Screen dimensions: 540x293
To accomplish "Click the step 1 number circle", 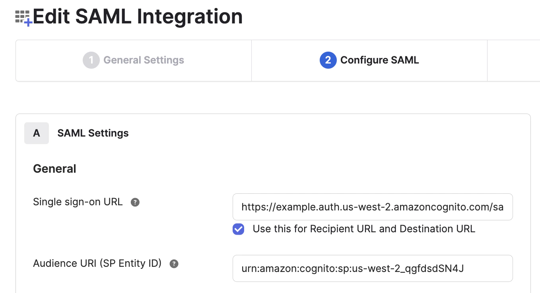I will pyautogui.click(x=91, y=60).
